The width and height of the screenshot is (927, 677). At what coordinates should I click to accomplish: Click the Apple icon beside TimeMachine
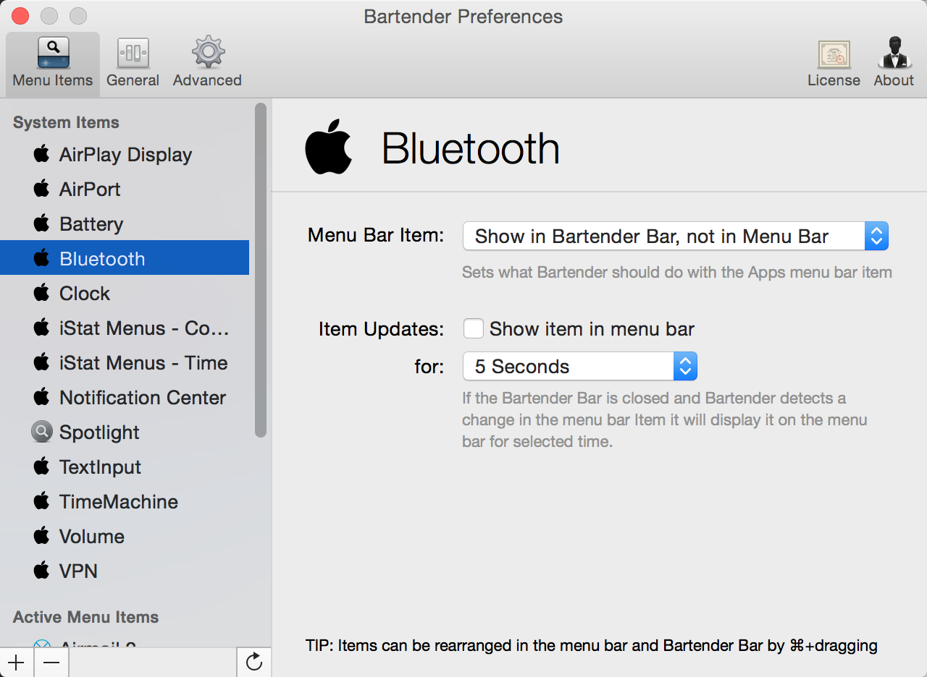(x=42, y=501)
